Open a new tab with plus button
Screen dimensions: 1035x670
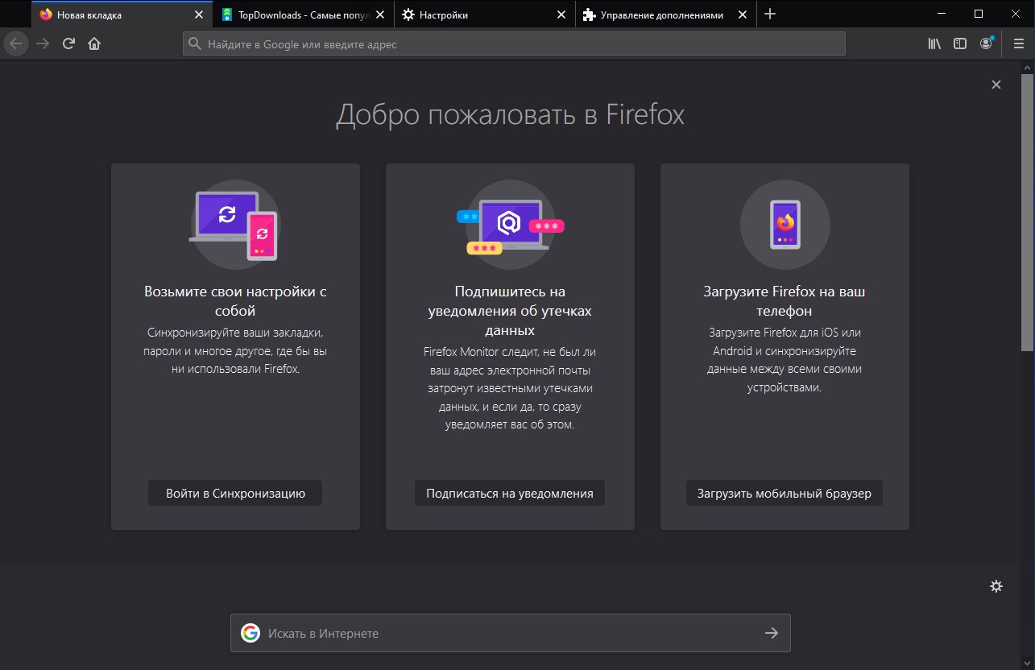pyautogui.click(x=769, y=14)
